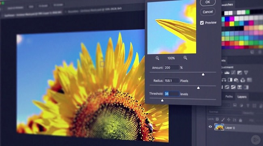Viewport: 263px width, 146px height.
Task: Add a Curves adjustment layer
Action: [233, 73]
